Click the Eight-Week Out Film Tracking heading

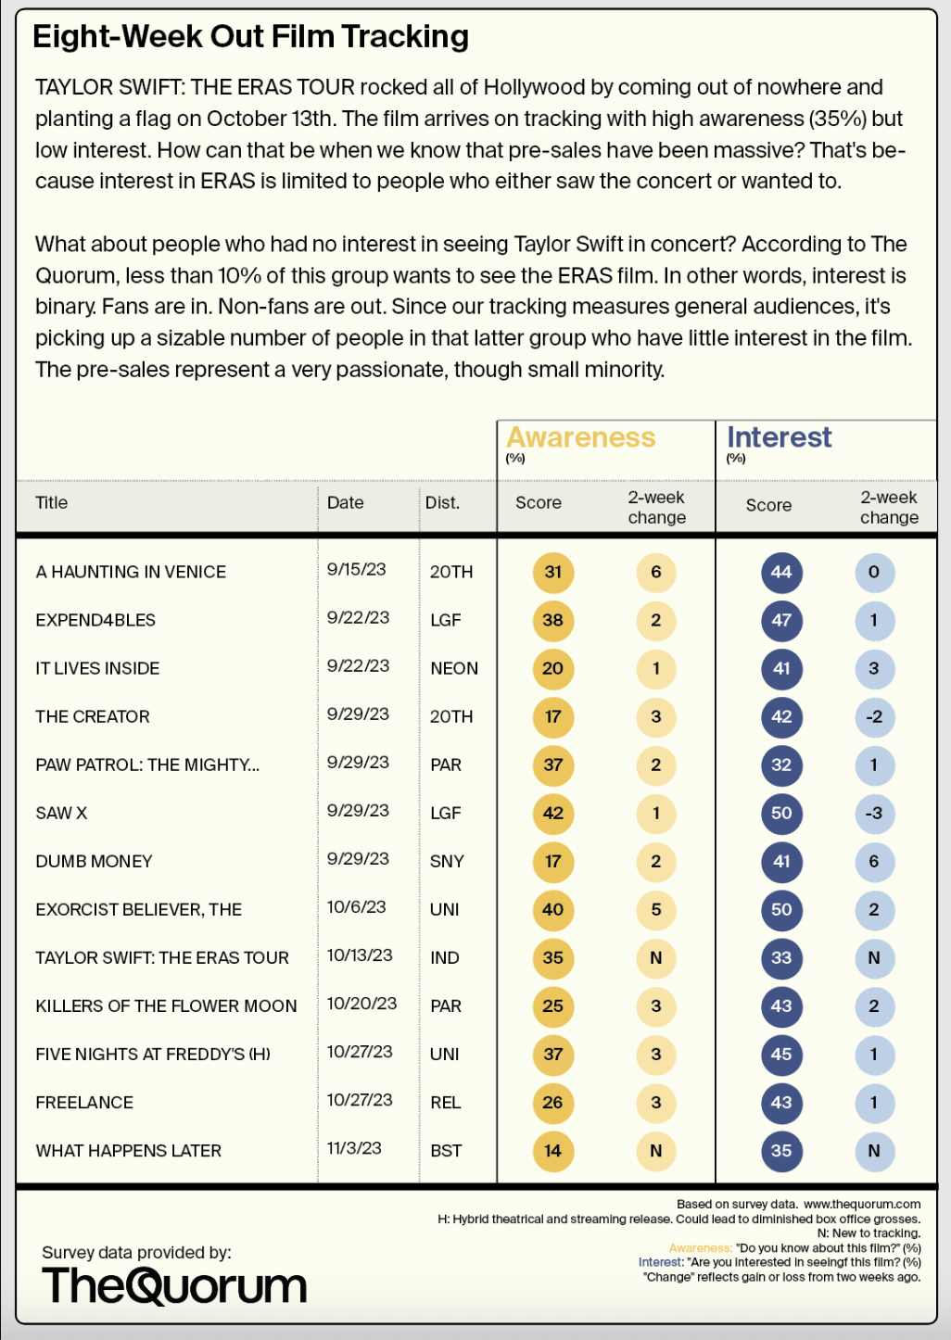click(x=250, y=36)
